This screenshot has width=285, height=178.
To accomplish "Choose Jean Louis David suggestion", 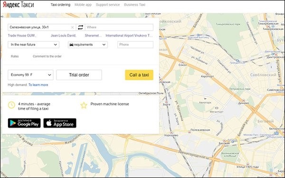I will click(x=64, y=36).
